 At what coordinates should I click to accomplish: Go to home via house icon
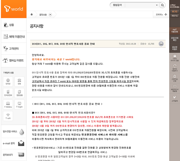coord(32,14)
